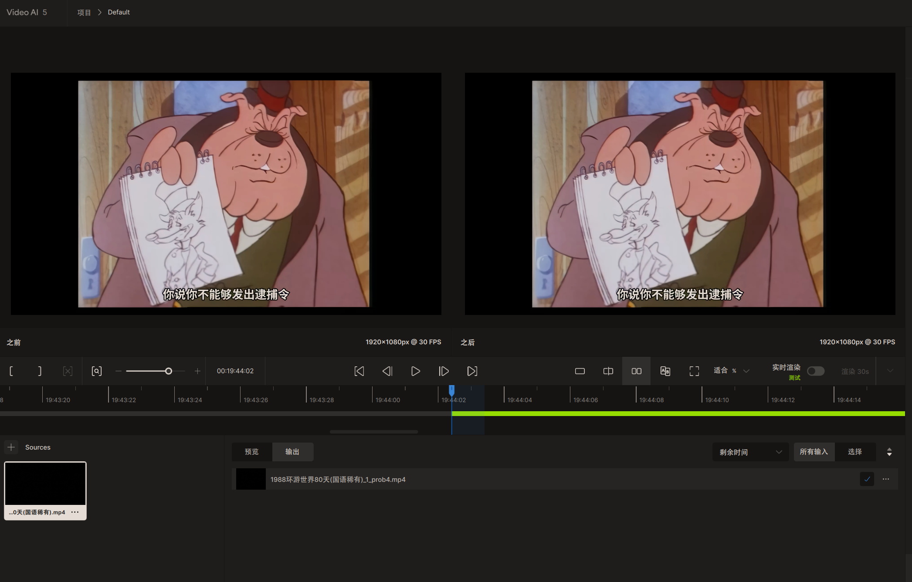Switch to the 预览 tab
The height and width of the screenshot is (582, 912).
252,452
